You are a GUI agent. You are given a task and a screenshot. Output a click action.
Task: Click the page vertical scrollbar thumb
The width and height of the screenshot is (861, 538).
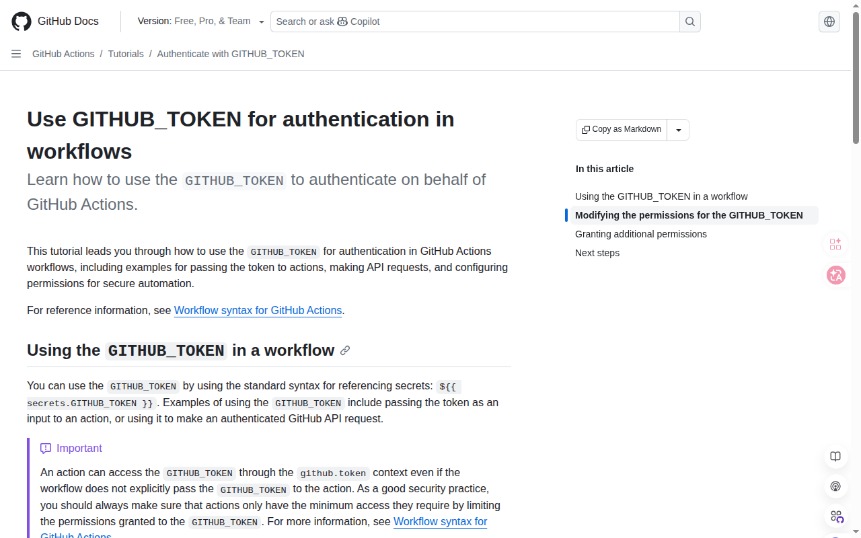click(x=856, y=77)
